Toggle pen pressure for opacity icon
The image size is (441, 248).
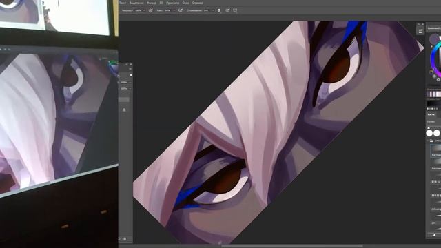click(x=151, y=10)
